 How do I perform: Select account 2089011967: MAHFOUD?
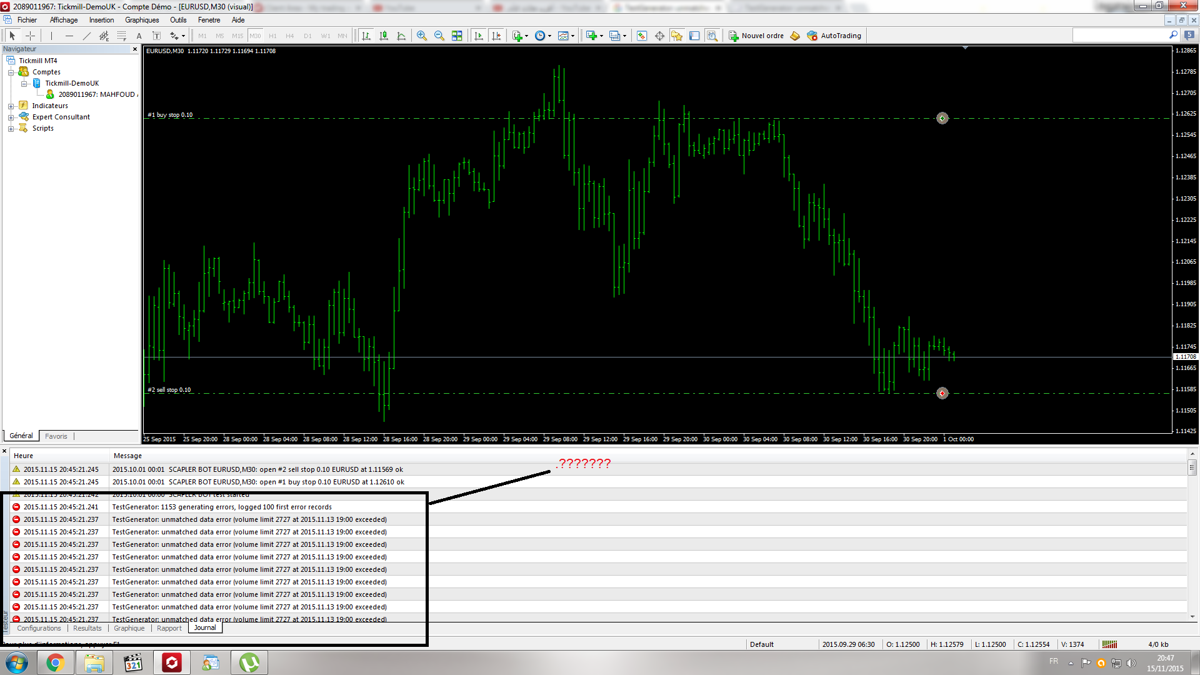tap(97, 94)
